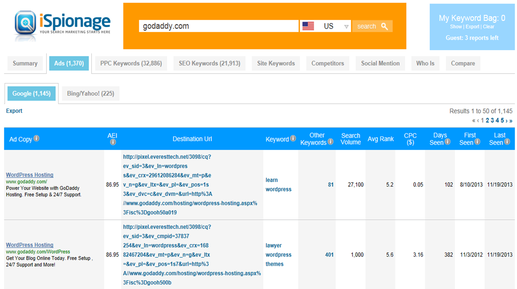Click other keywords count 401
517x289 pixels.
tap(329, 255)
